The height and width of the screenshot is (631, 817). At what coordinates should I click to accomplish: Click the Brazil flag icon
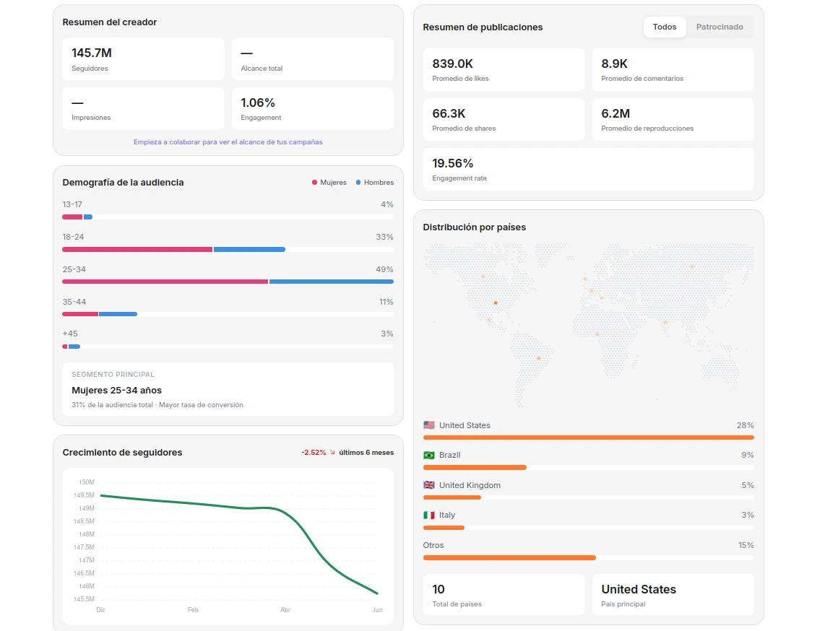click(429, 455)
